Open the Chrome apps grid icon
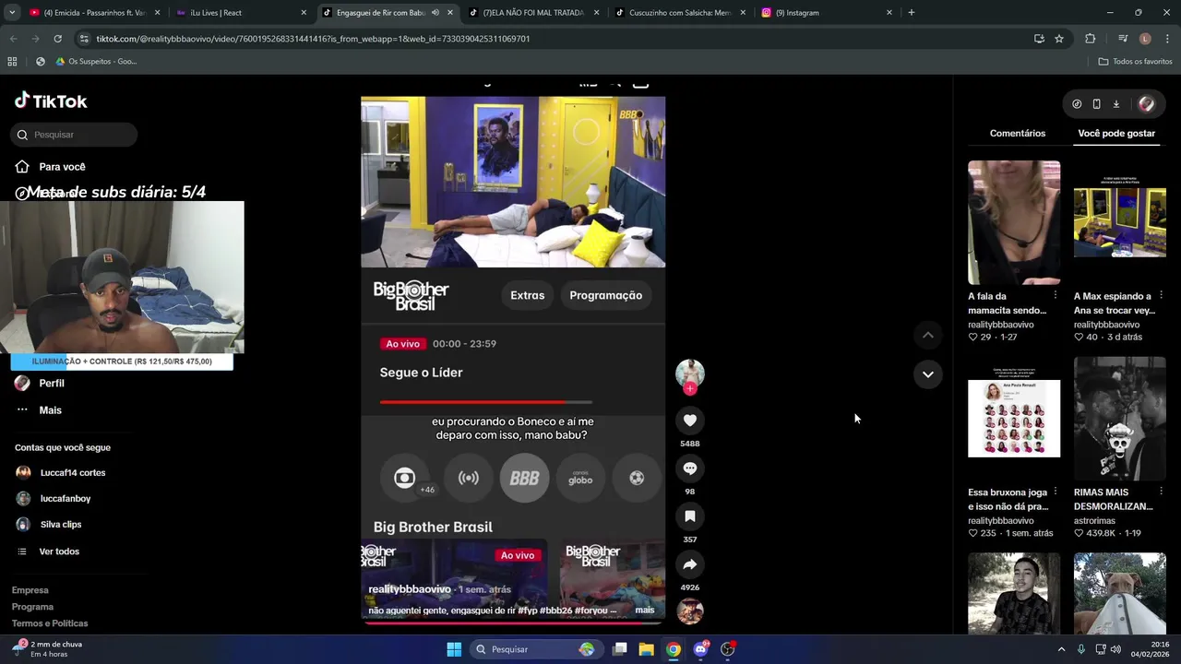Screen dimensions: 1181x664 coord(12,62)
